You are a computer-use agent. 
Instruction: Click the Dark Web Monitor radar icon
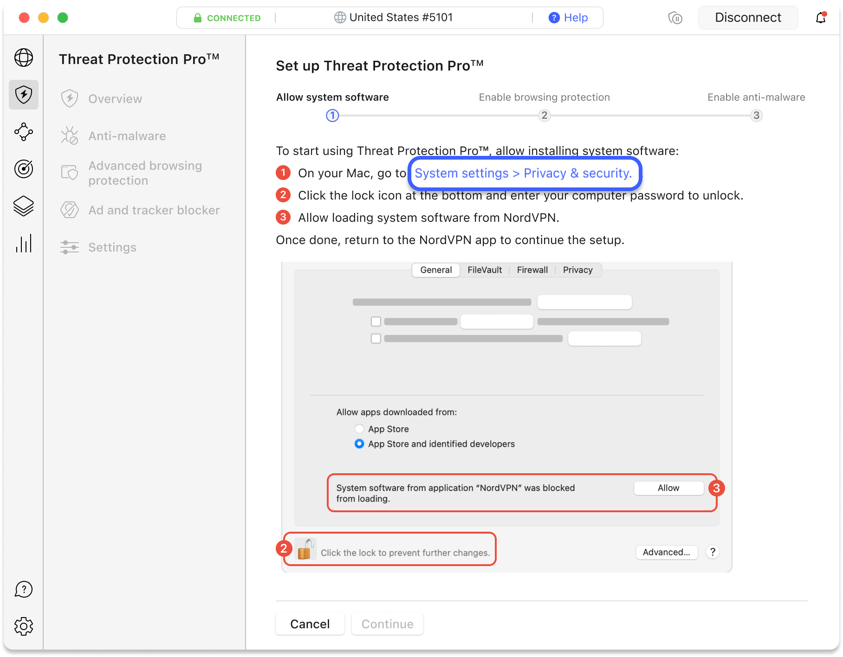pyautogui.click(x=24, y=169)
